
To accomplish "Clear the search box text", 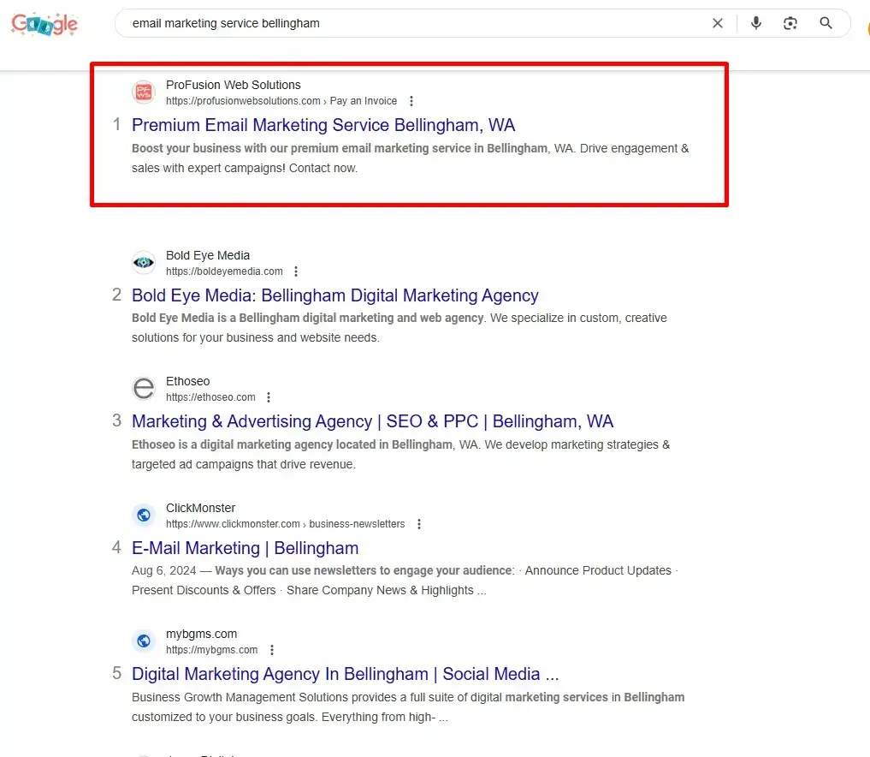I will (718, 24).
